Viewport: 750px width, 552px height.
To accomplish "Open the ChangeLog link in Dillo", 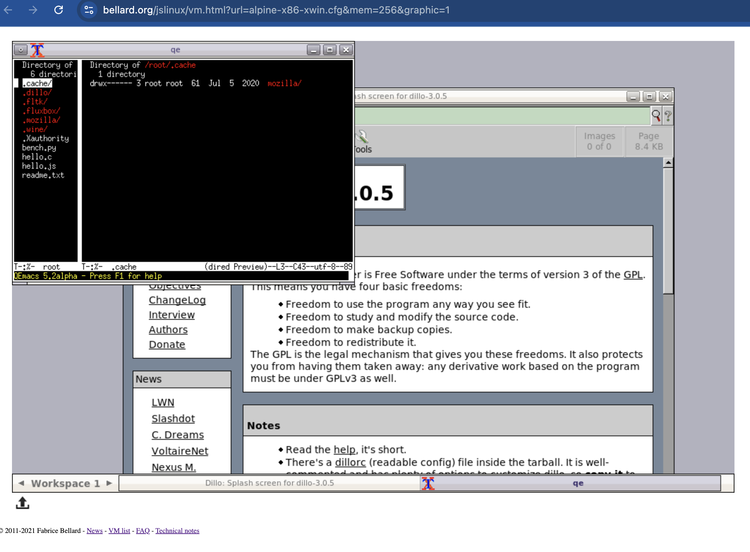I will tap(177, 300).
